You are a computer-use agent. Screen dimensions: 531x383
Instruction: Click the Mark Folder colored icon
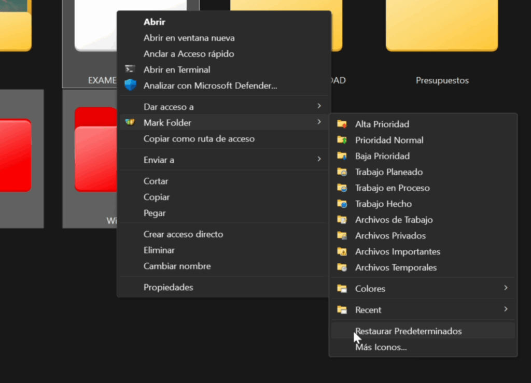(130, 122)
